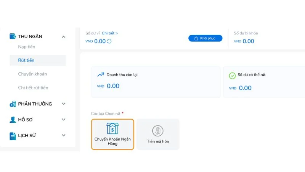Click the LỊCH SỬ menu heading
Viewport: 305px width, 172px height.
27,135
